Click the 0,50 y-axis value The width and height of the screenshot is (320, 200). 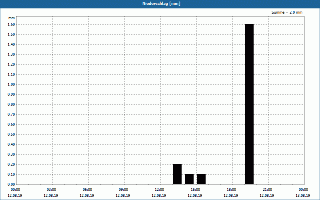coord(11,134)
